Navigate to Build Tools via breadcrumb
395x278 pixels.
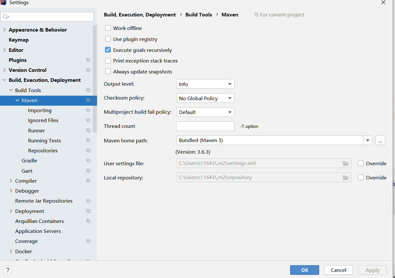pos(198,14)
